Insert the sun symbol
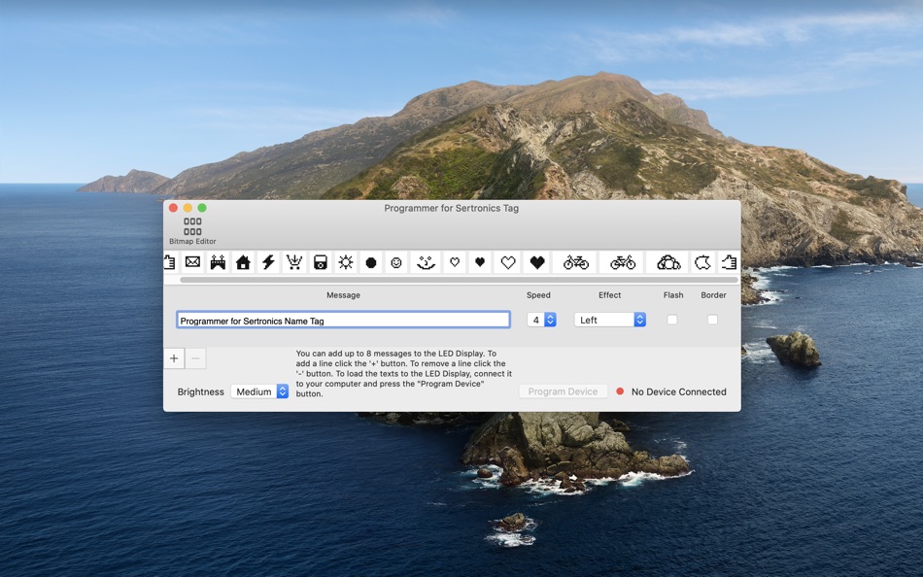This screenshot has width=923, height=577. (x=346, y=262)
